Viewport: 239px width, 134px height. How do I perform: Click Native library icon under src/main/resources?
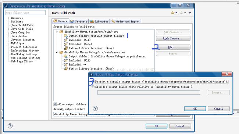coord(66,69)
